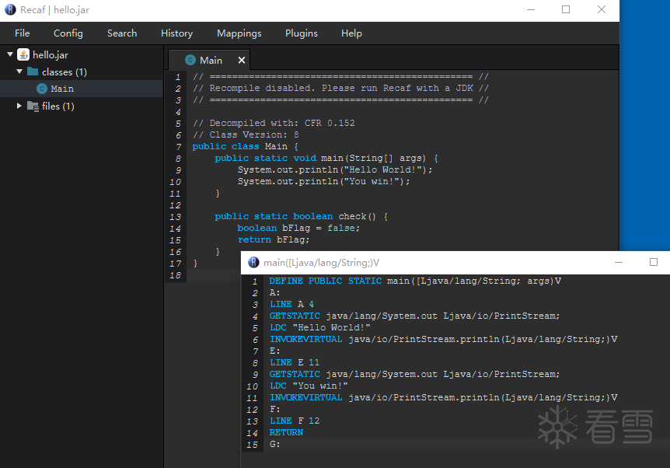Click the hello.jar Java archive icon
Image resolution: width=670 pixels, height=468 pixels.
(x=23, y=54)
